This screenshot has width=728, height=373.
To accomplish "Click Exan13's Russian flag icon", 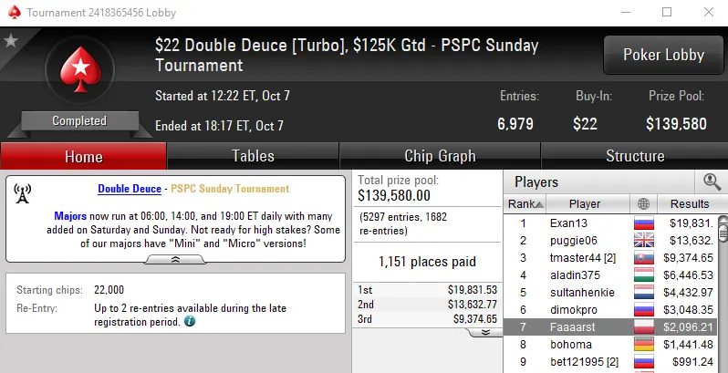I will point(644,223).
